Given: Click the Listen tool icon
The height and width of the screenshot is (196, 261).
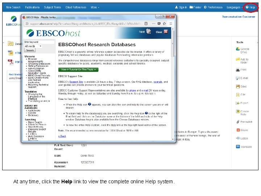Looking at the screenshot, I should [x=238, y=138].
